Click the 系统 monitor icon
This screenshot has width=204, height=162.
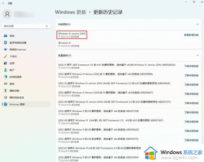(x=5, y=36)
